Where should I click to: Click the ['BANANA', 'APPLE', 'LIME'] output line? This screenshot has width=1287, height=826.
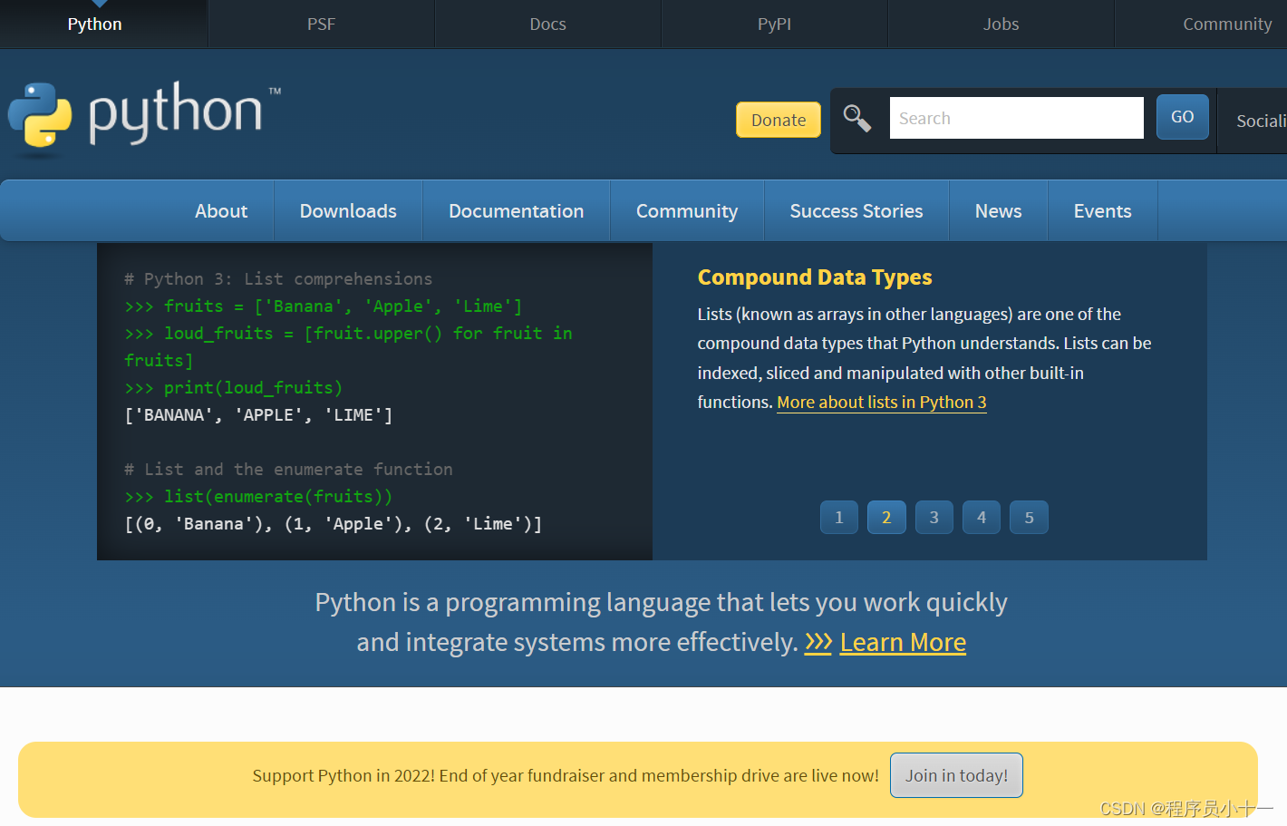(x=258, y=415)
